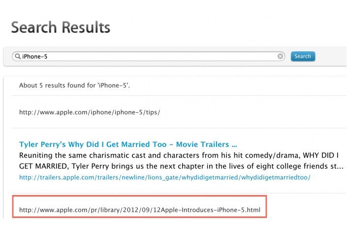Image resolution: width=348 pixels, height=236 pixels.
Task: Click the 'About 5 results found' summary text
Action: 74,85
